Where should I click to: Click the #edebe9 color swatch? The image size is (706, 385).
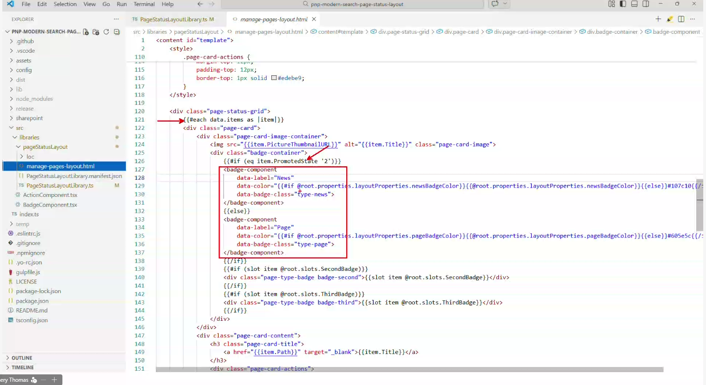tap(274, 78)
